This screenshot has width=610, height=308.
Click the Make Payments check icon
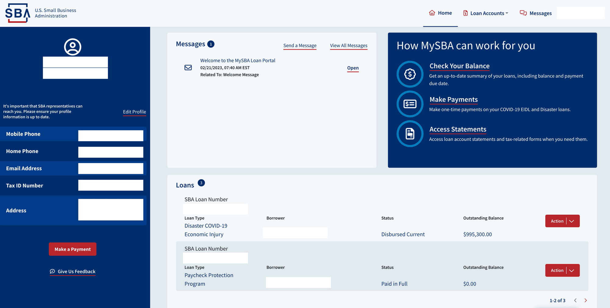(410, 104)
